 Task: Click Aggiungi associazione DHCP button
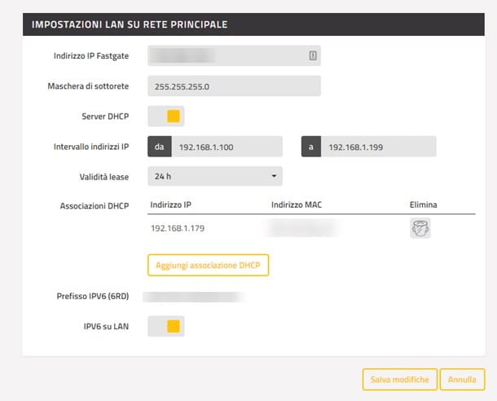point(209,265)
